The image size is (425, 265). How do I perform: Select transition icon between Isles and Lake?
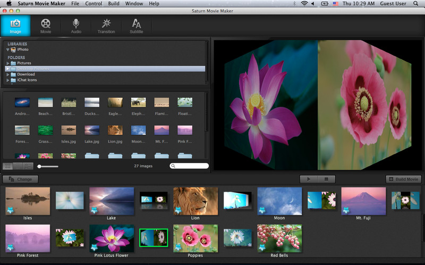pos(70,201)
